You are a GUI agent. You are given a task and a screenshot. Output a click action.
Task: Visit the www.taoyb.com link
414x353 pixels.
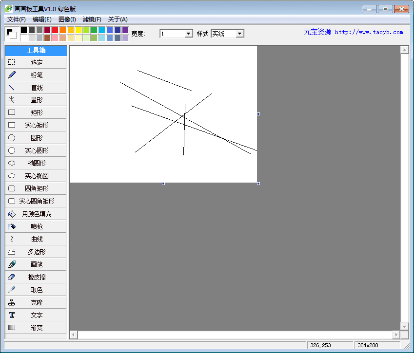[x=369, y=32]
